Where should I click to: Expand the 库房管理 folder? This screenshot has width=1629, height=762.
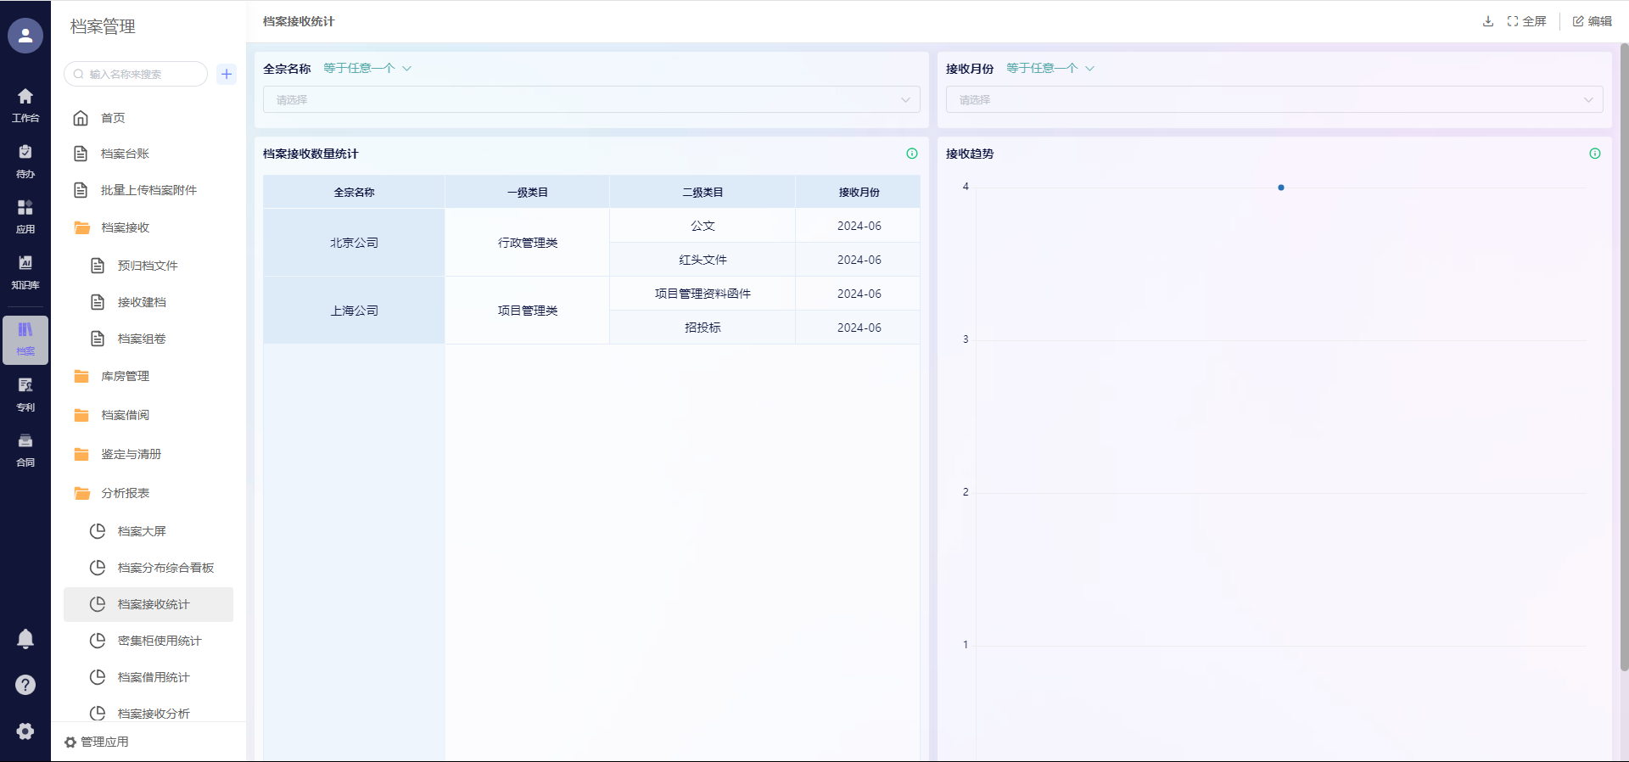(125, 376)
